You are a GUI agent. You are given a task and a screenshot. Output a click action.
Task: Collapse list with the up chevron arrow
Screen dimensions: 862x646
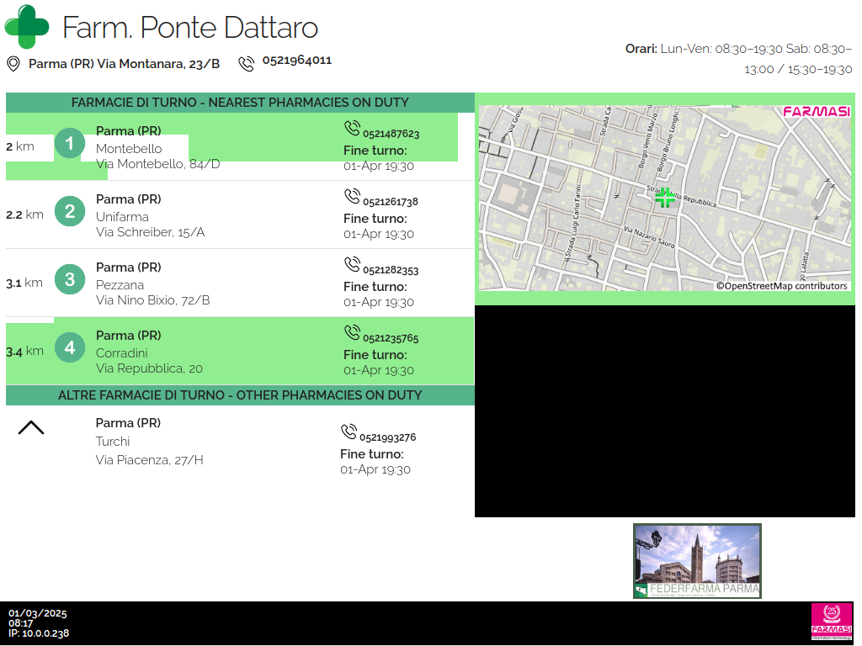[x=31, y=428]
